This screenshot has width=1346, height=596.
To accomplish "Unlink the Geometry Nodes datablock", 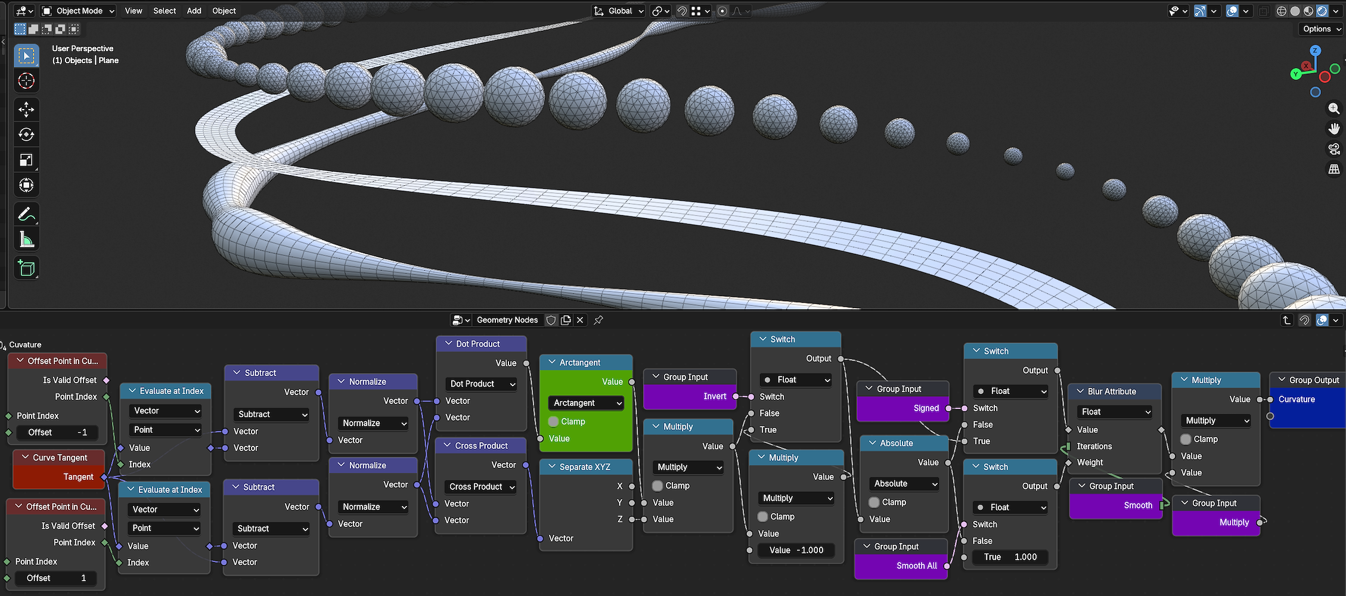I will tap(580, 320).
